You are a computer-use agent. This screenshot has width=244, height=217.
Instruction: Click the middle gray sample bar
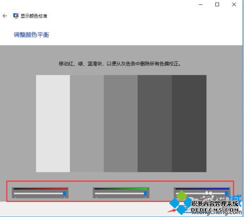pyautogui.click(x=121, y=123)
